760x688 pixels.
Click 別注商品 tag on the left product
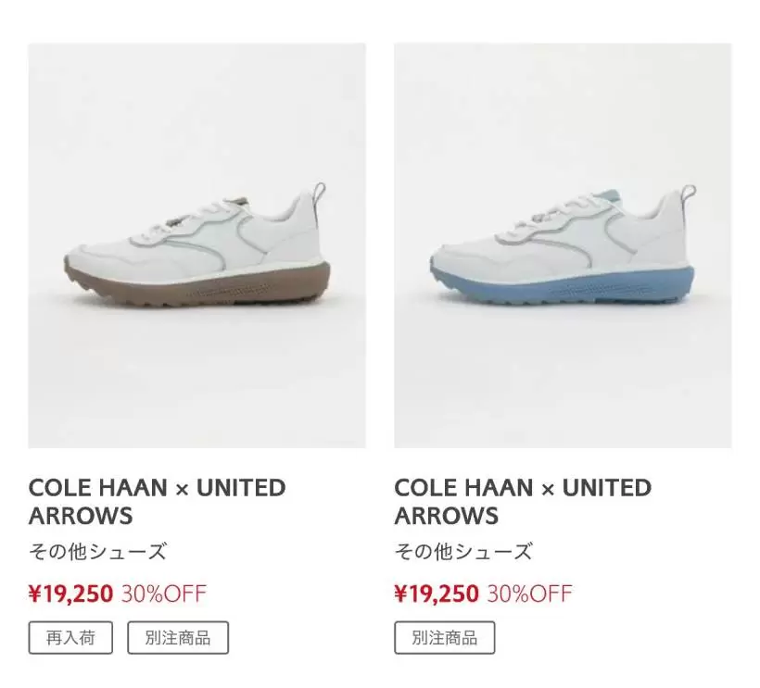pyautogui.click(x=177, y=637)
